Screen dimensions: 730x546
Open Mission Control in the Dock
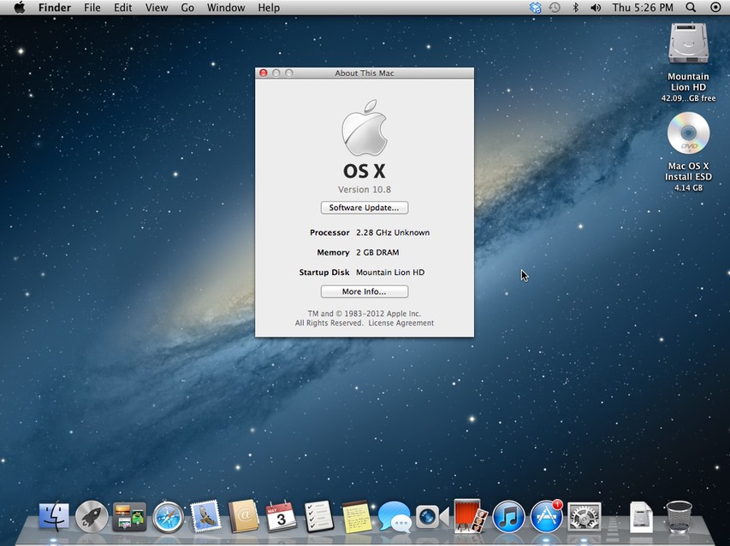click(129, 517)
